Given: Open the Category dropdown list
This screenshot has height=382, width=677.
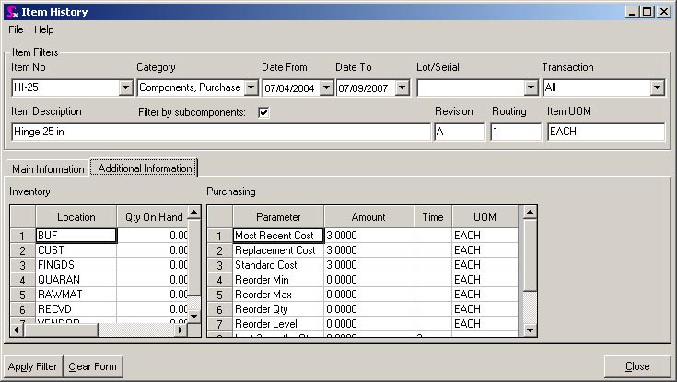Looking at the screenshot, I should [251, 88].
